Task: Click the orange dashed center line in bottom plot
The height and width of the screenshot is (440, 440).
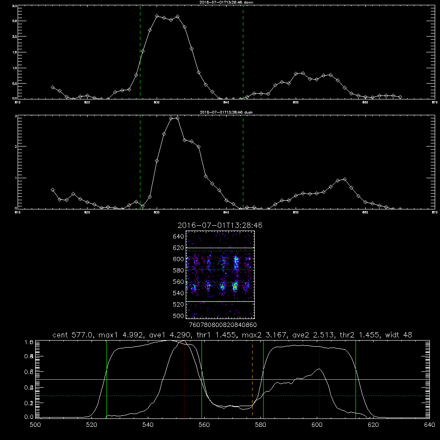Action: point(252,379)
